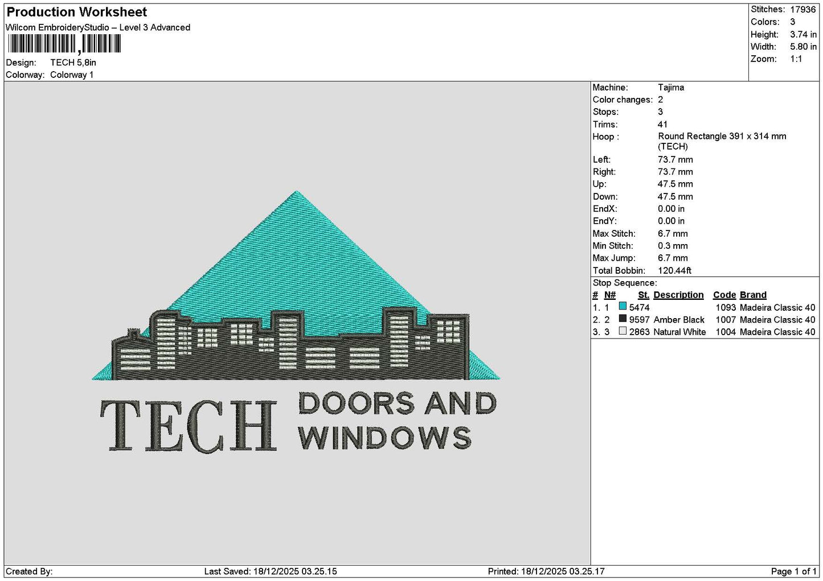Click the Amber Black 9597 swatch

tap(623, 319)
